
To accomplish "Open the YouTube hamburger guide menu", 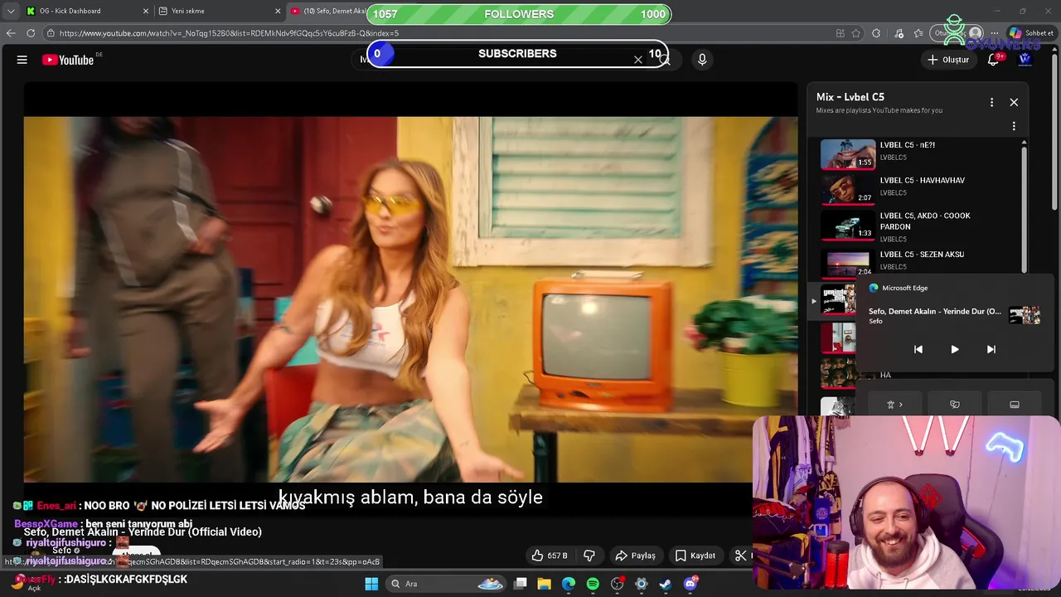I will pyautogui.click(x=22, y=60).
